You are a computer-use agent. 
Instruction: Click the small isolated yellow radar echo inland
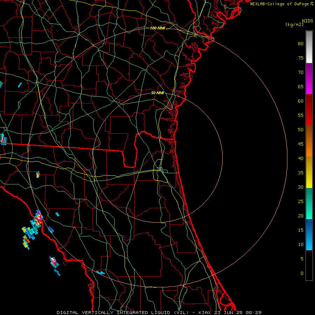[x=38, y=174]
